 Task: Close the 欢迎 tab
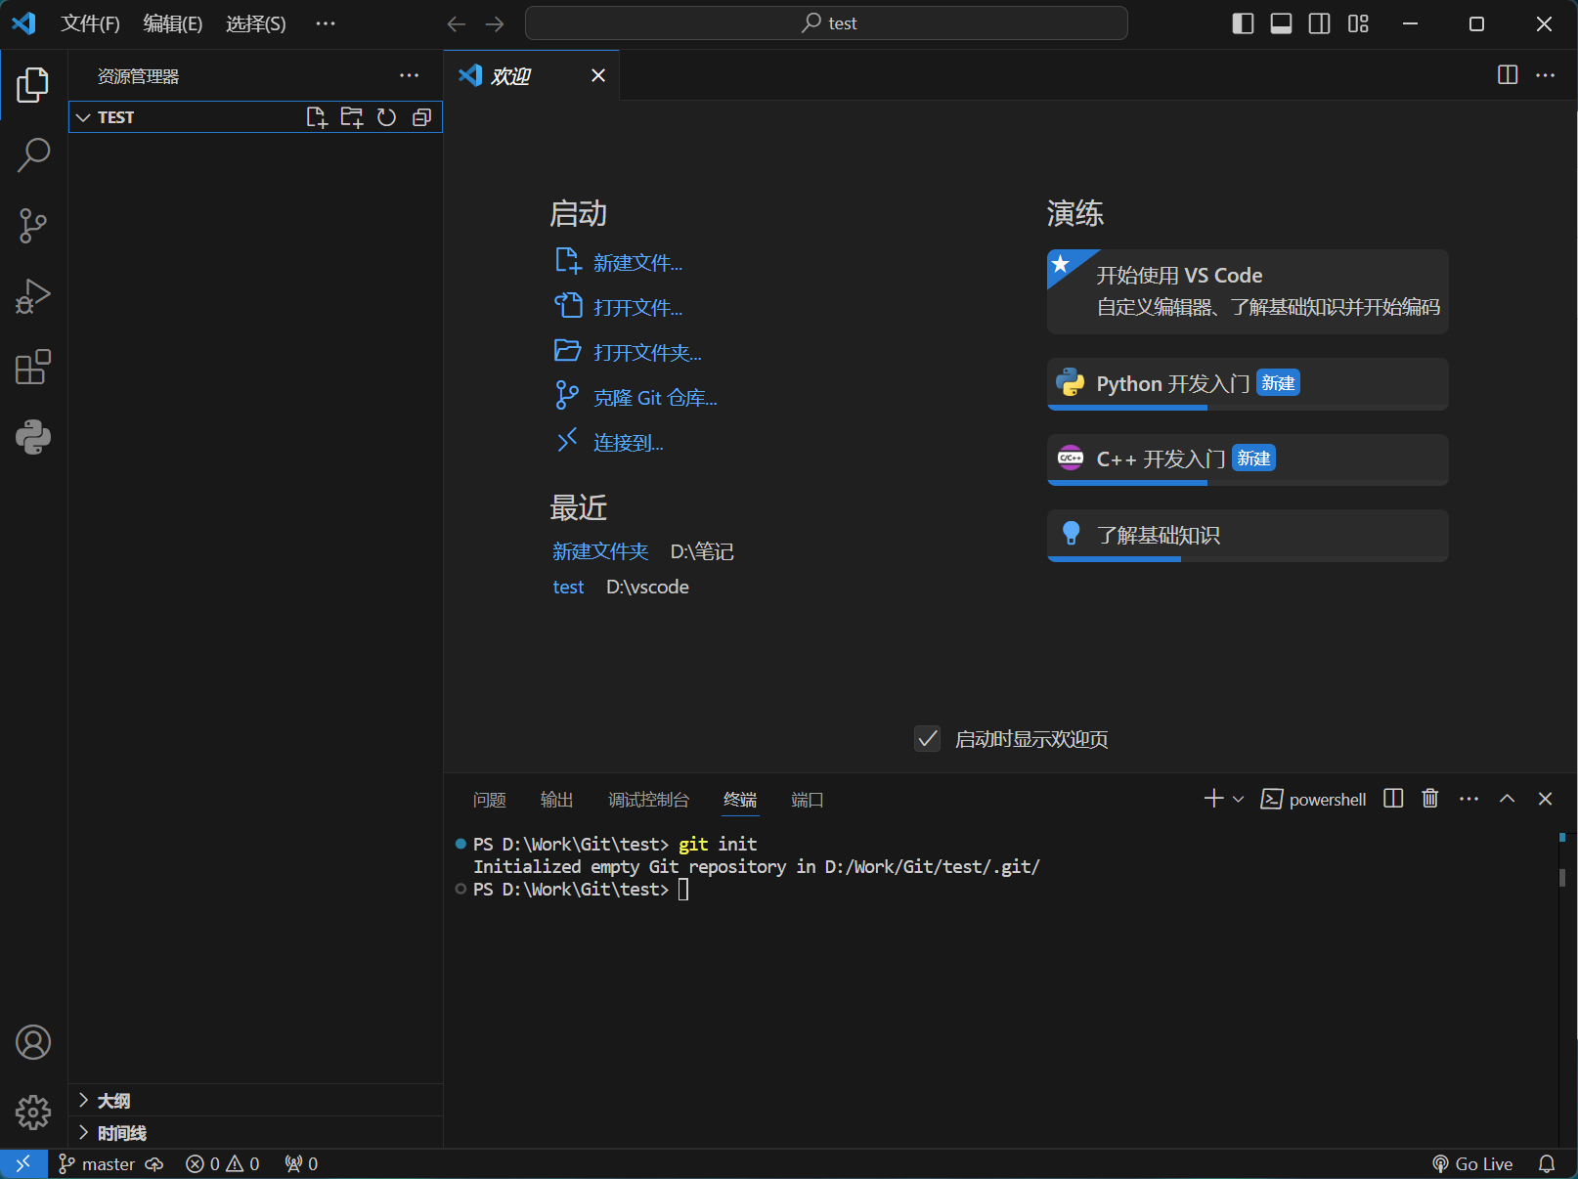[x=598, y=75]
